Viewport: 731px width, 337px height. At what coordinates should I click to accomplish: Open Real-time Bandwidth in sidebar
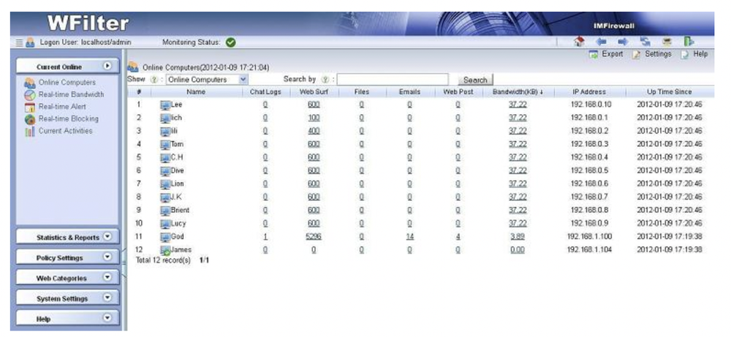(72, 94)
